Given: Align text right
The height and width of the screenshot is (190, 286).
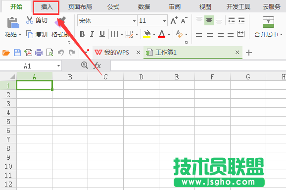Looking at the screenshot, I should click(221, 34).
